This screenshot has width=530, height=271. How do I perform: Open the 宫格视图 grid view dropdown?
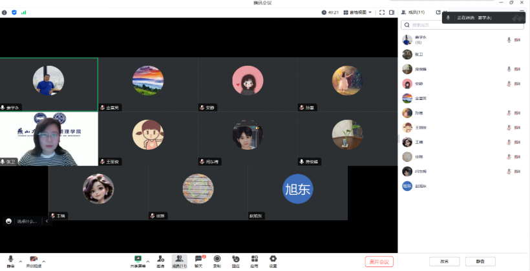tap(356, 12)
